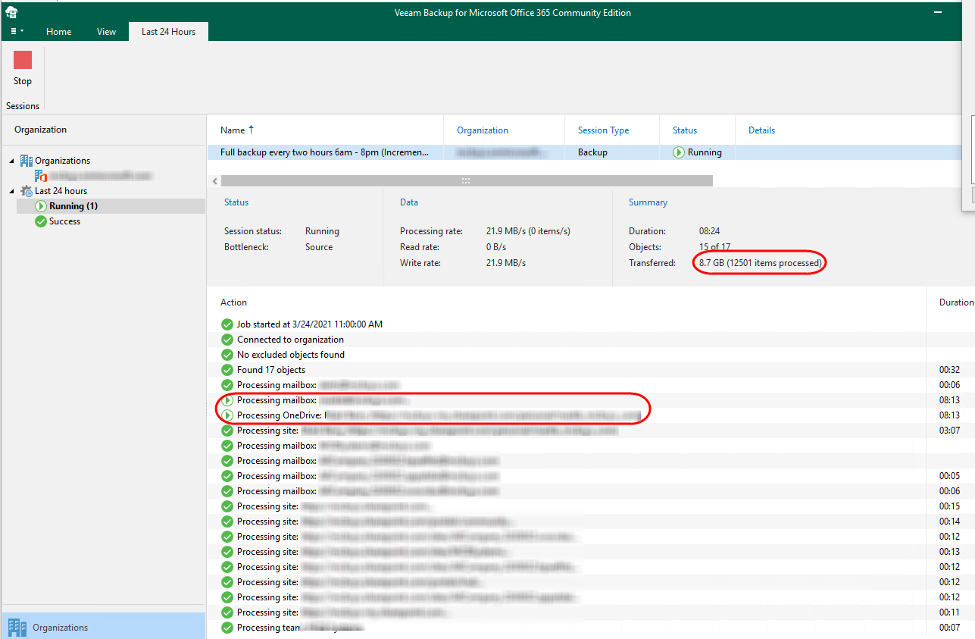Screen dimensions: 975x639
Task: Select the Job started at 3/24/2021 log entry
Action: point(310,324)
